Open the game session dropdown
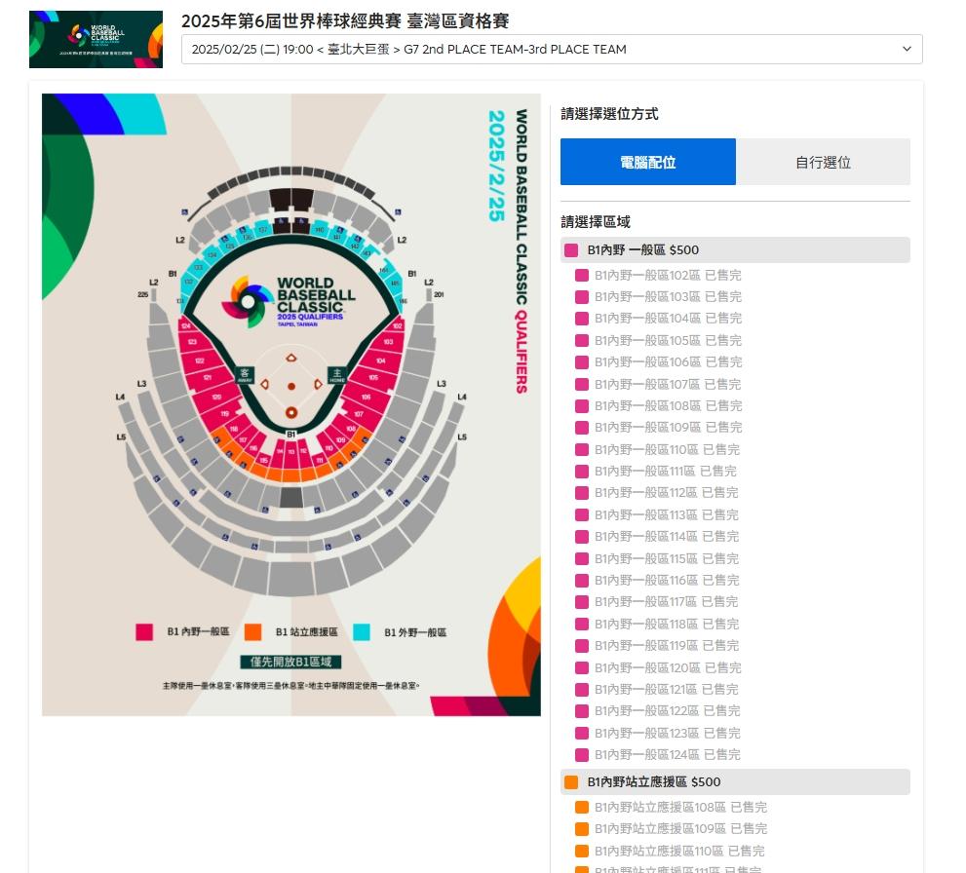The width and height of the screenshot is (966, 873). click(552, 50)
